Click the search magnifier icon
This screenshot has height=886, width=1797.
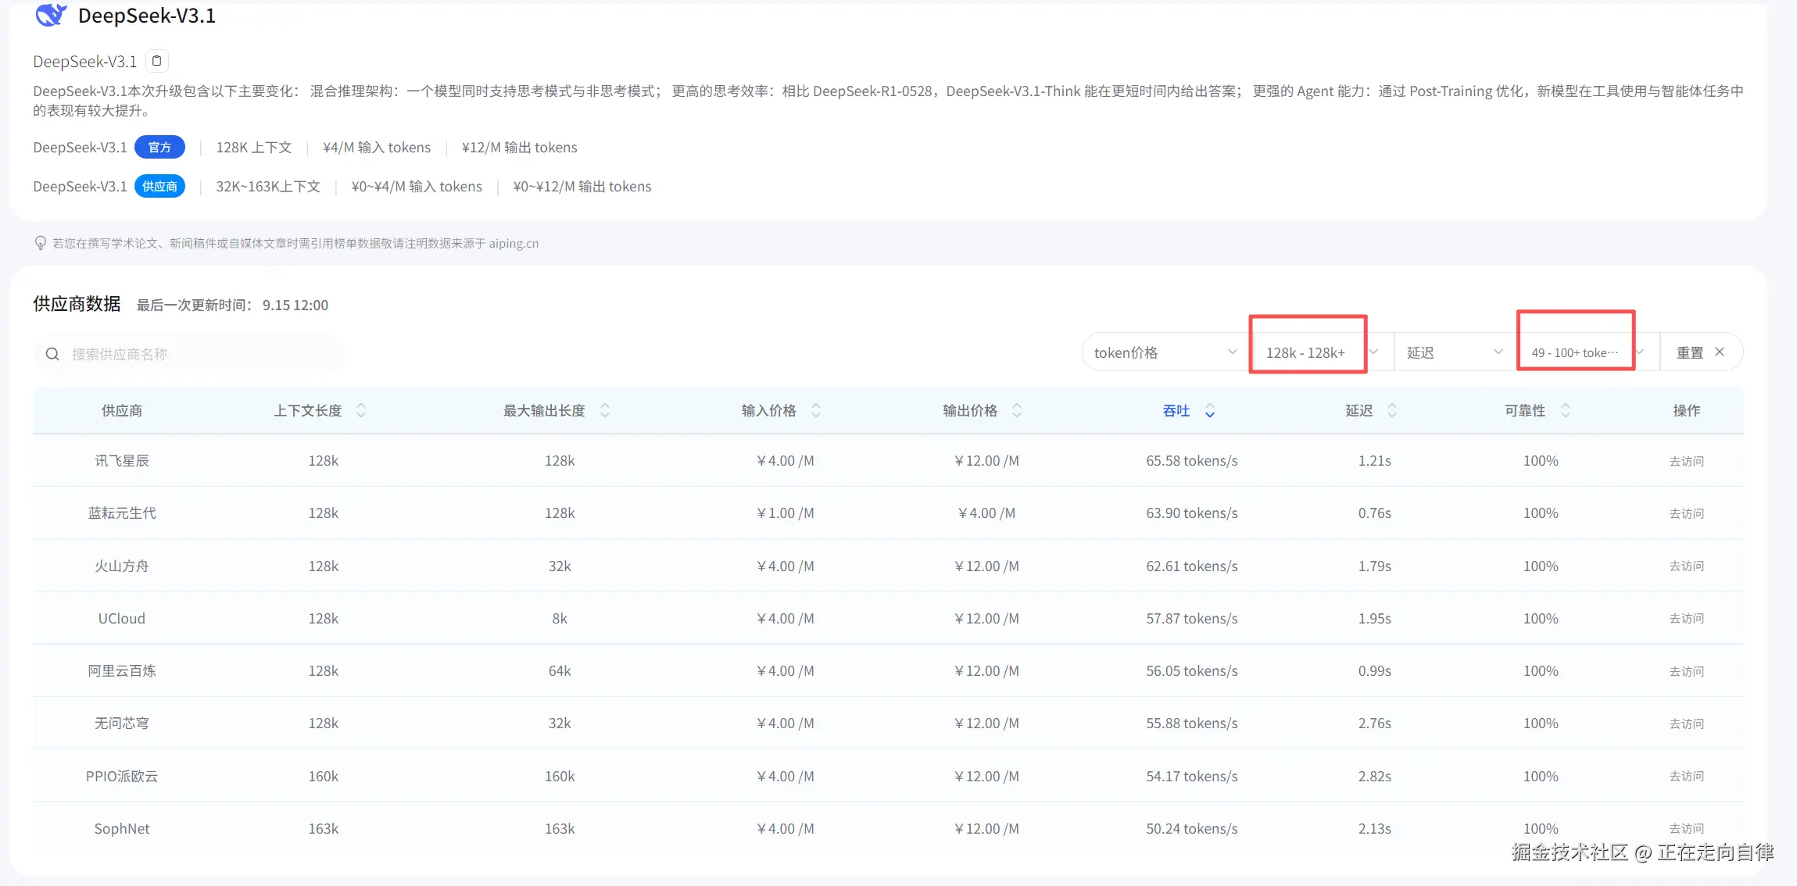click(52, 354)
